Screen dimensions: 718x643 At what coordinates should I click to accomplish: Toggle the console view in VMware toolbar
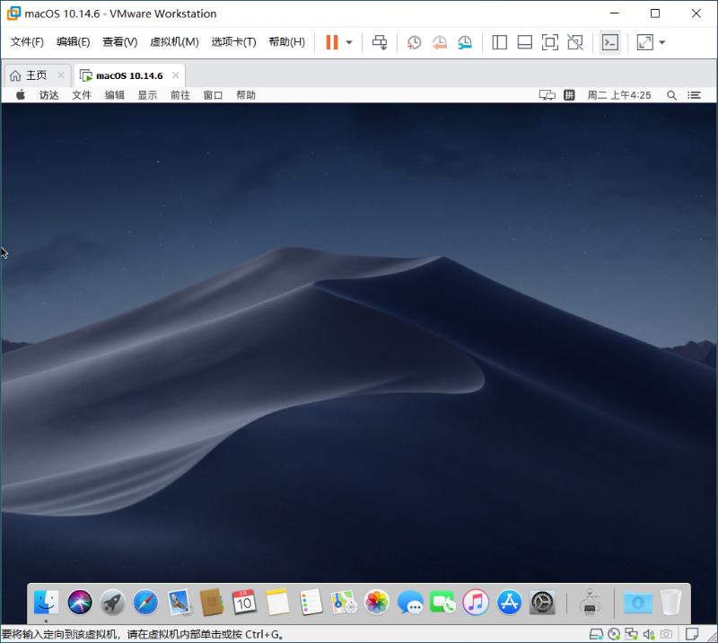coord(609,41)
